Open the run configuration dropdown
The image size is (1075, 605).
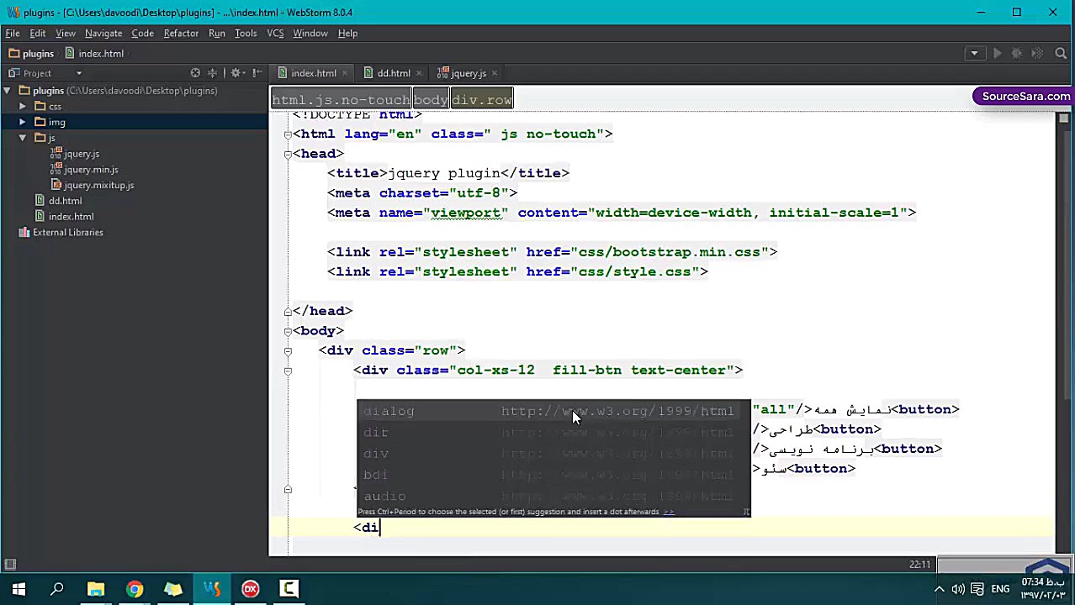click(x=974, y=53)
